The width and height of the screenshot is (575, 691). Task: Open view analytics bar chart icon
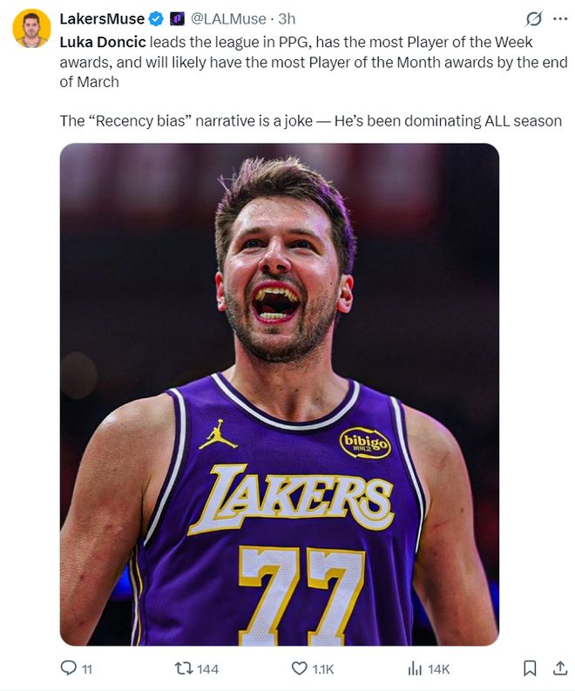[415, 668]
